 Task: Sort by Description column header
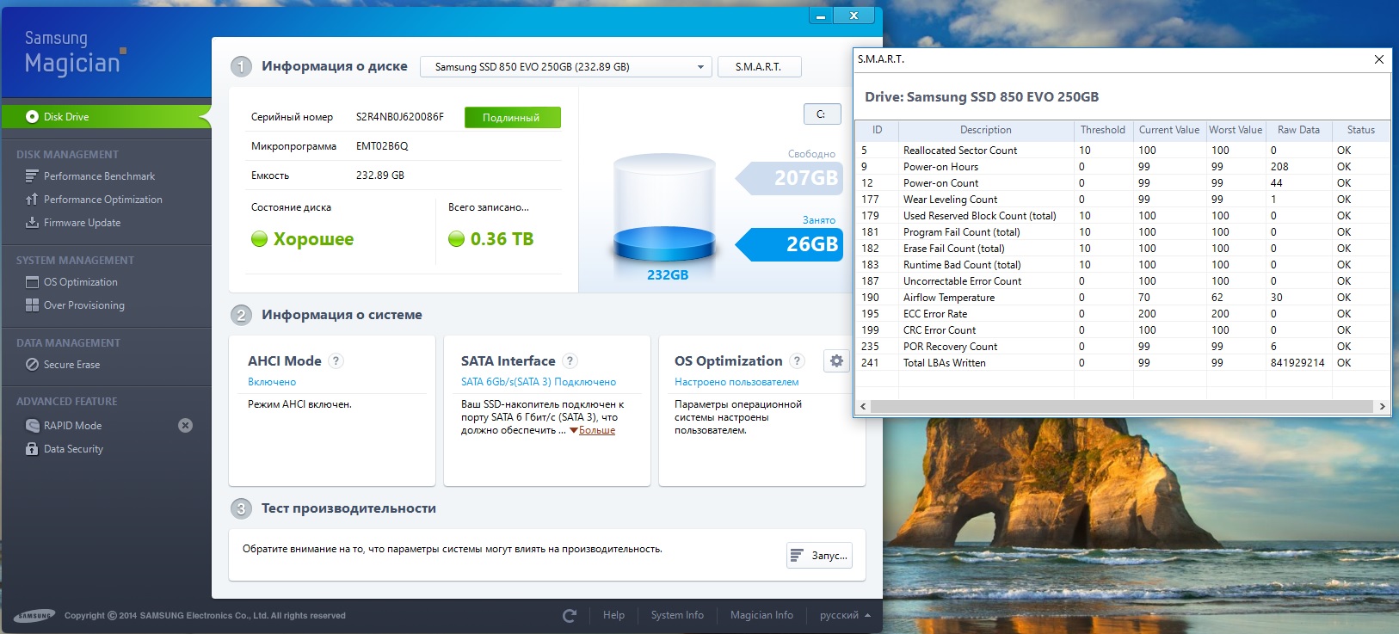tap(986, 130)
